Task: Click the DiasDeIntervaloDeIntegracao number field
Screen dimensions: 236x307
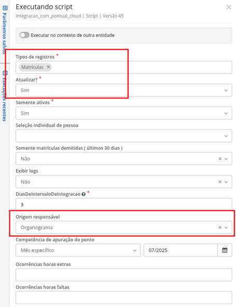Action: [124, 204]
